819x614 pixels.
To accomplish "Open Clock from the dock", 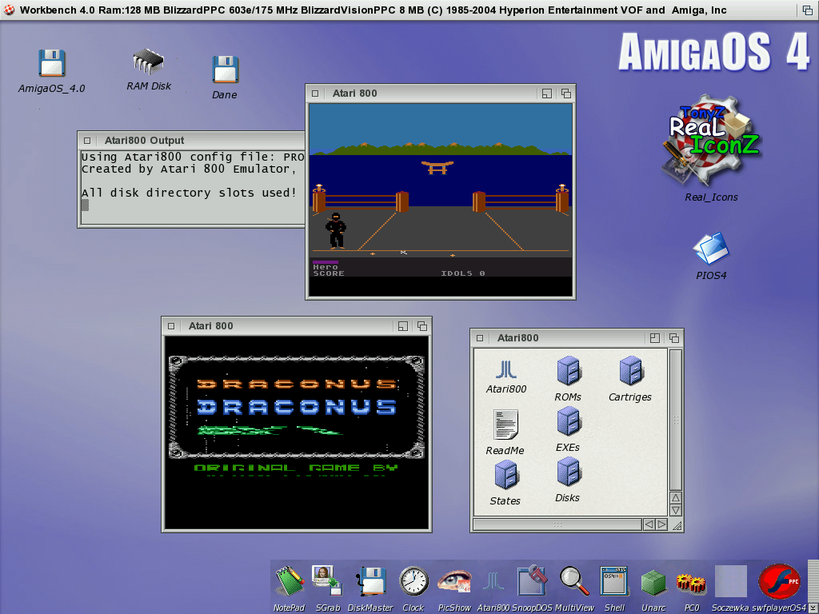I will click(413, 581).
